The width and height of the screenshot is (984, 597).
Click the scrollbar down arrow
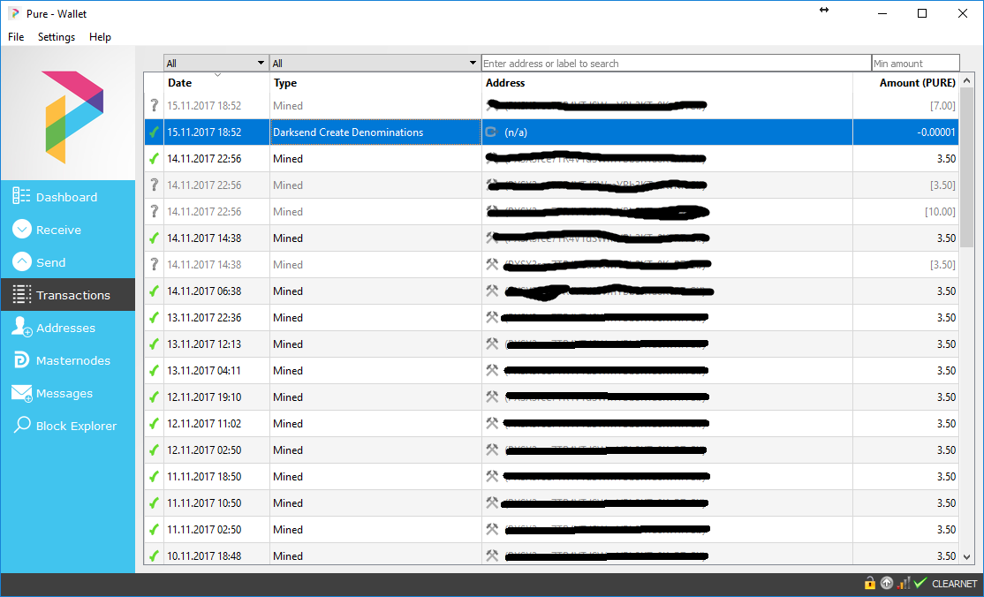[966, 557]
